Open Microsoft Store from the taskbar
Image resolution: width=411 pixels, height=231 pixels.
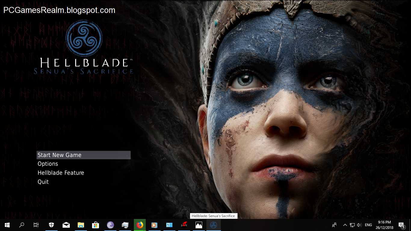click(96, 225)
